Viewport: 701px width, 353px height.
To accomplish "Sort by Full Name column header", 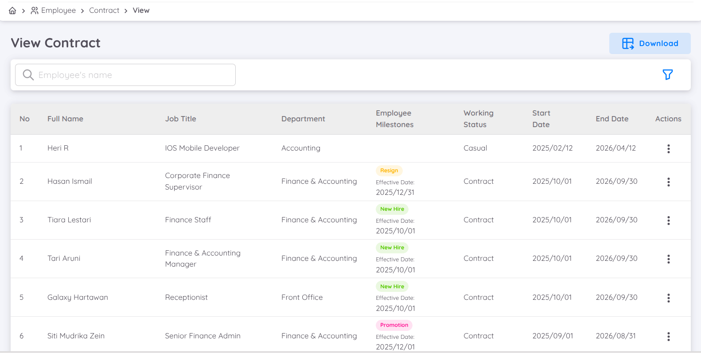I will (65, 119).
